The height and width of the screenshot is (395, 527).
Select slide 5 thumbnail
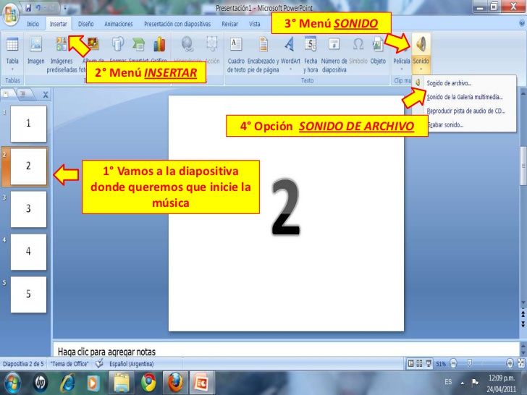coord(28,294)
